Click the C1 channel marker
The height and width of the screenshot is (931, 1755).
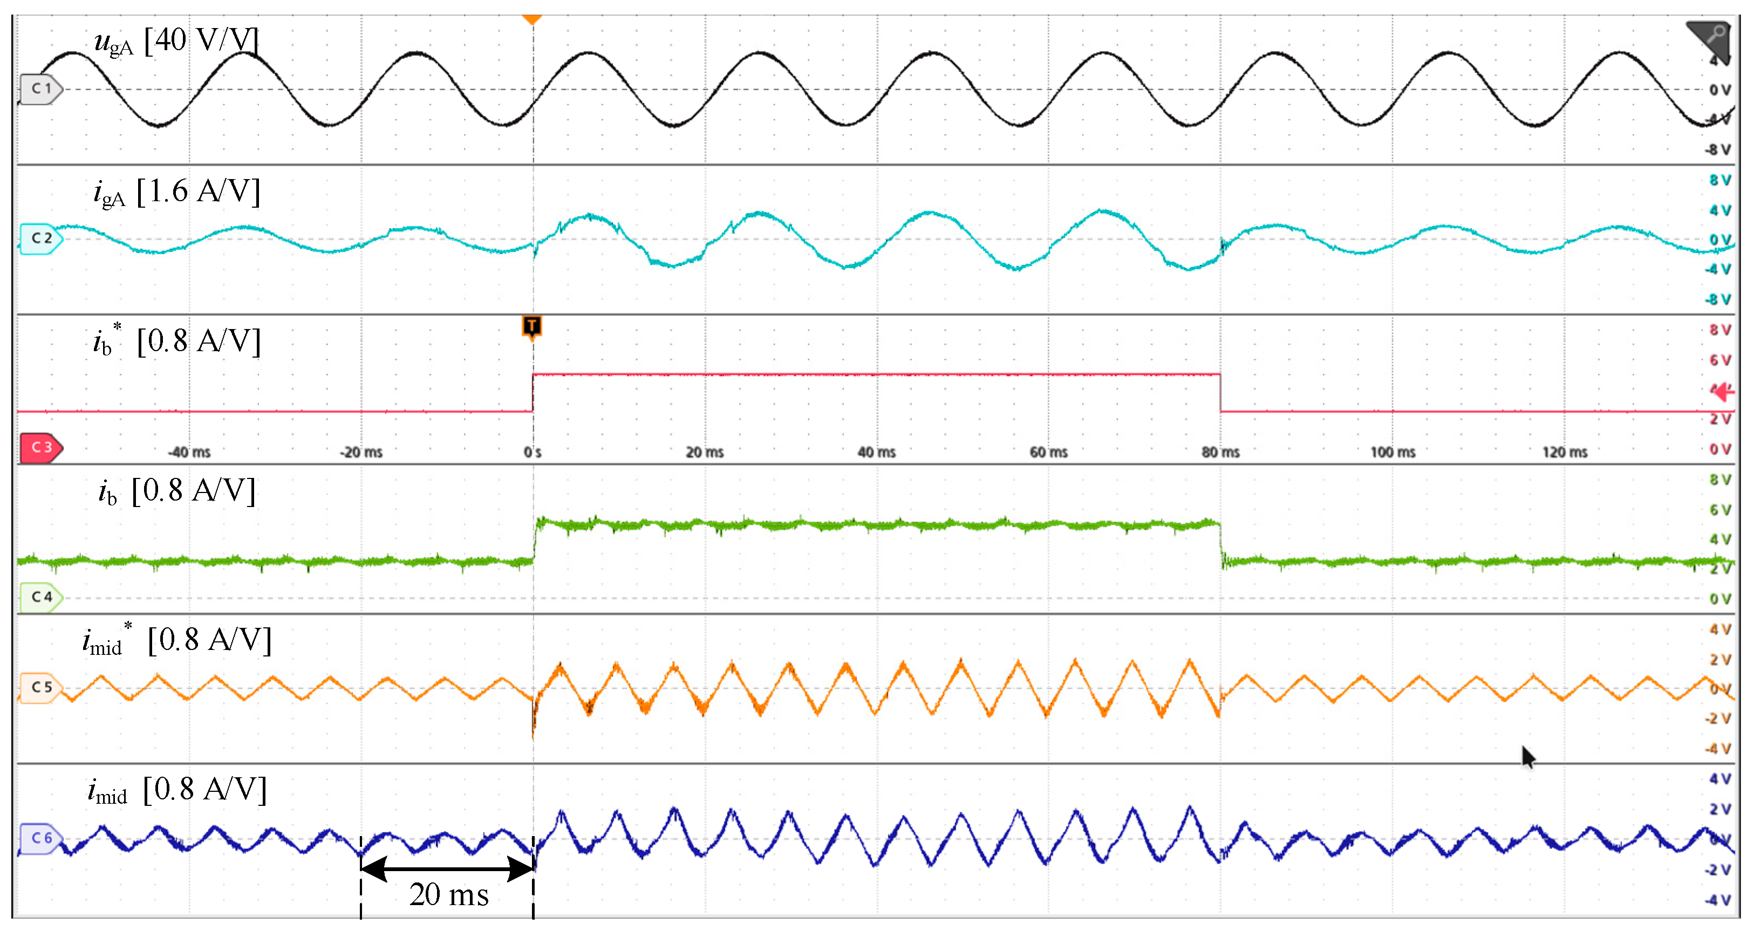[x=40, y=89]
